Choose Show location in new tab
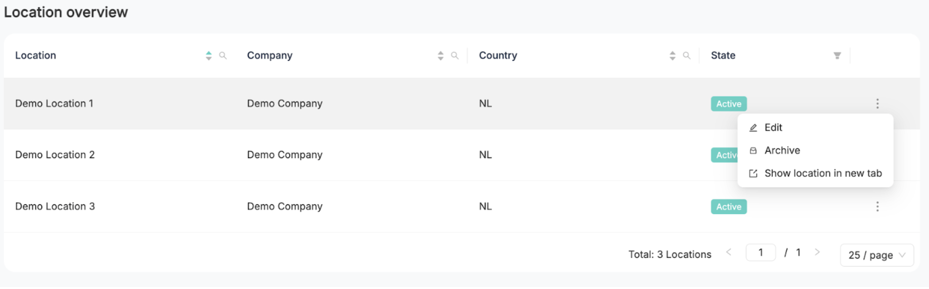The height and width of the screenshot is (289, 929). pos(815,173)
